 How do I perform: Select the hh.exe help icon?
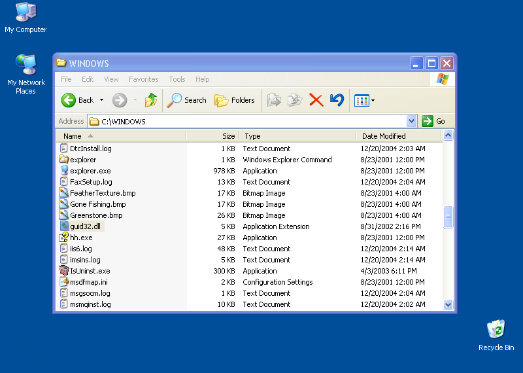tap(63, 238)
